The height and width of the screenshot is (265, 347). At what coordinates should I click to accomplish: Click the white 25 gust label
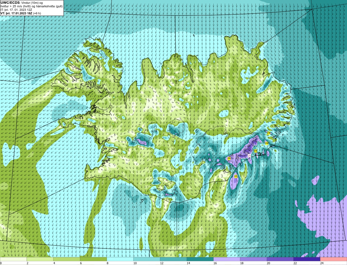249,156
